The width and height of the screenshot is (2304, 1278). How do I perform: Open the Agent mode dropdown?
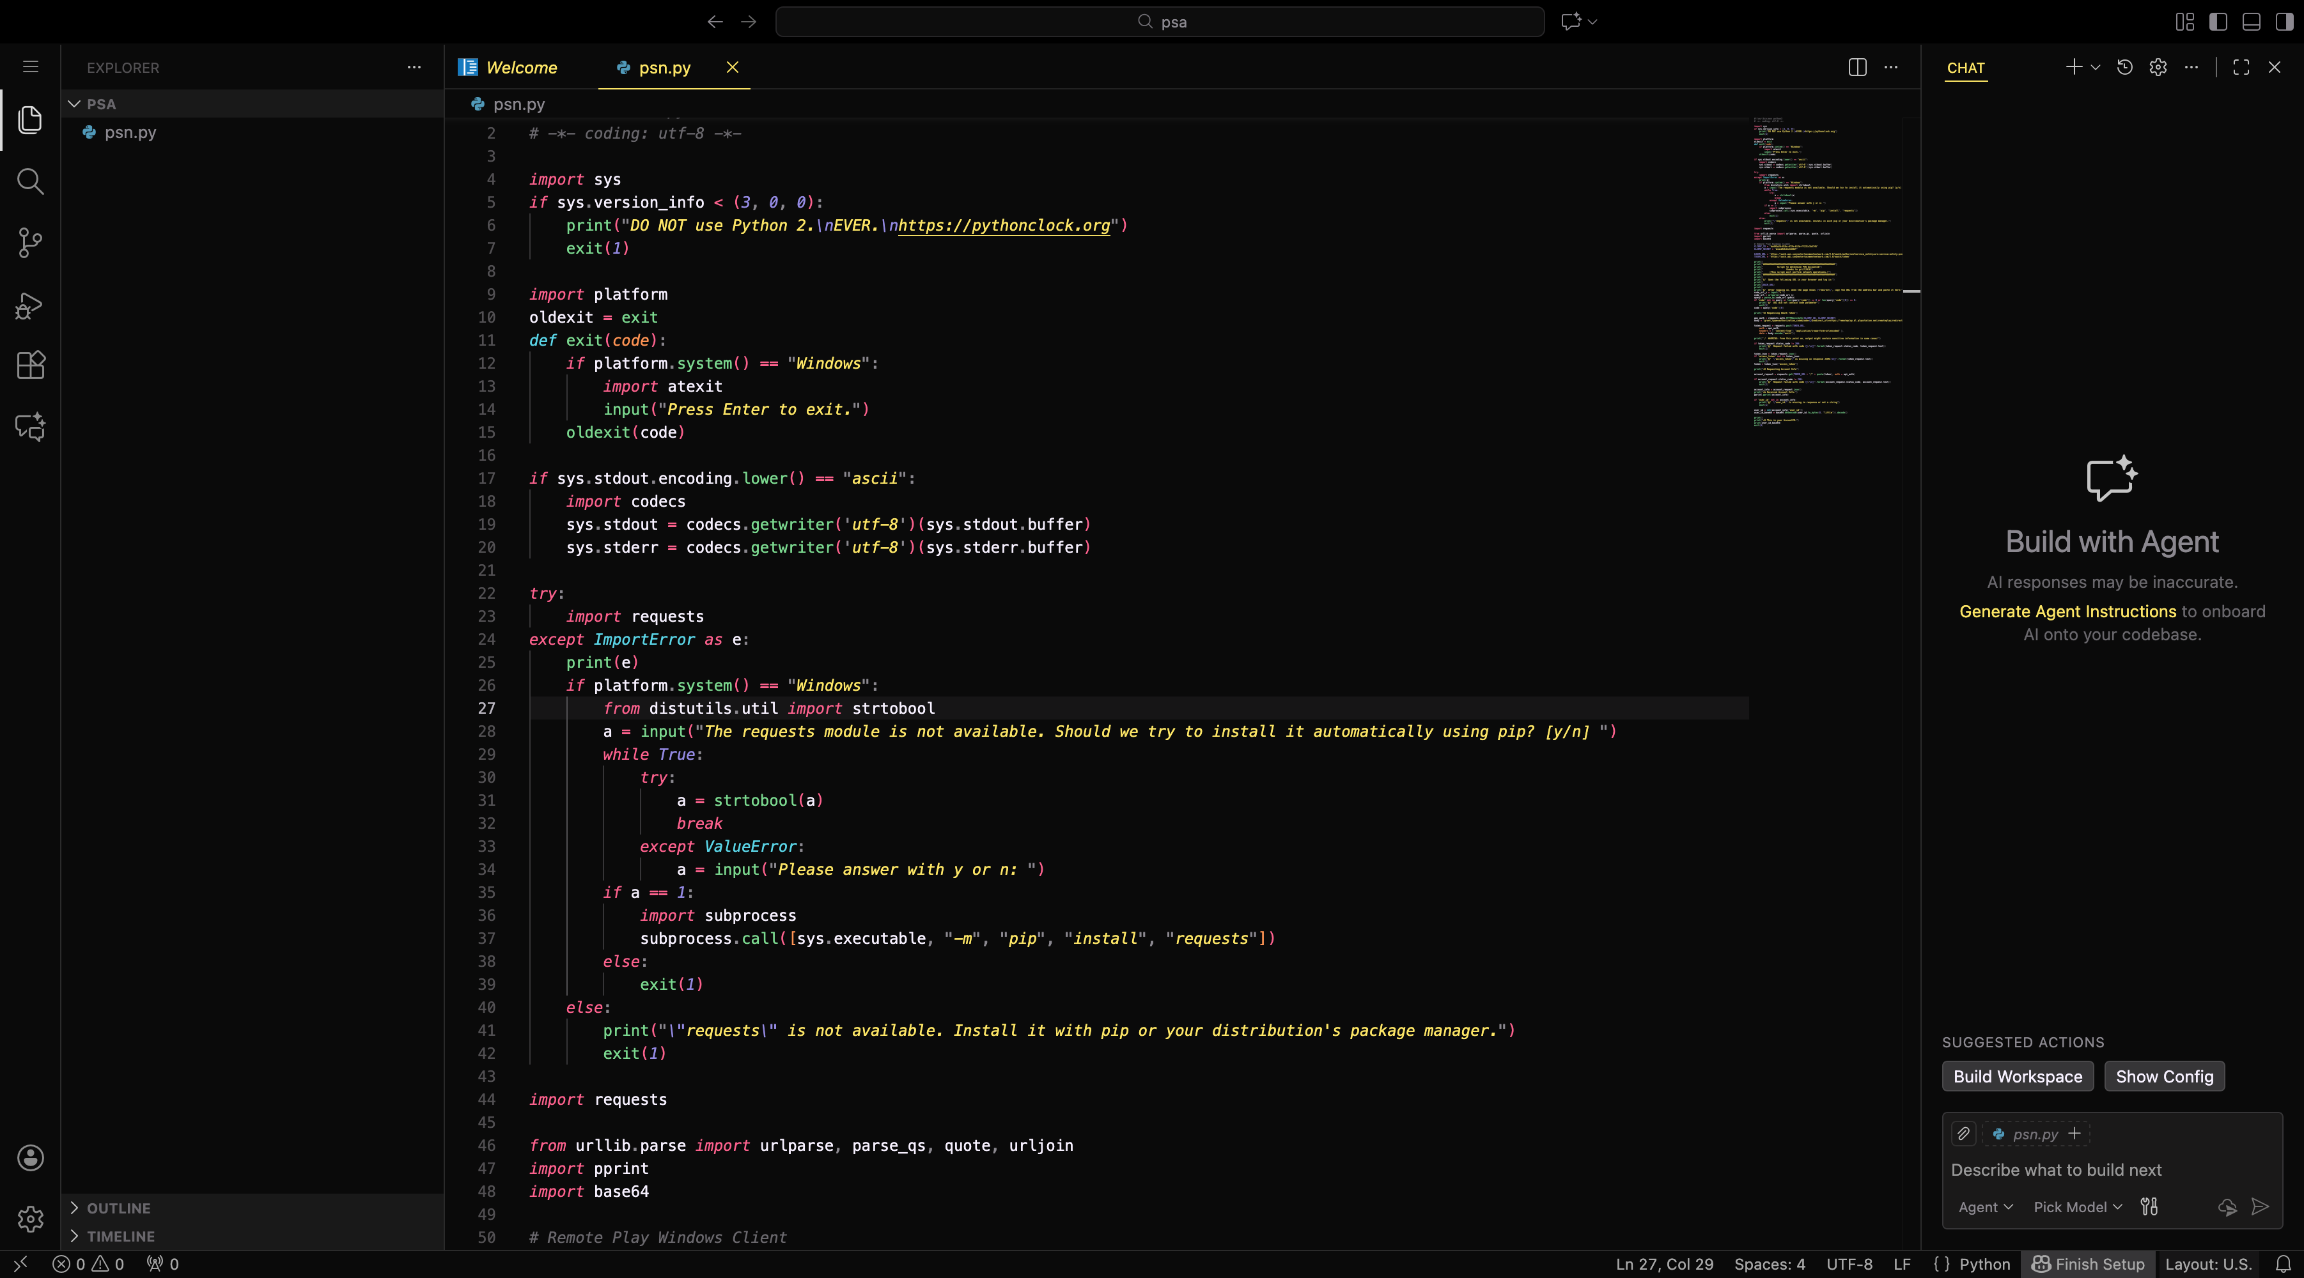(1986, 1206)
